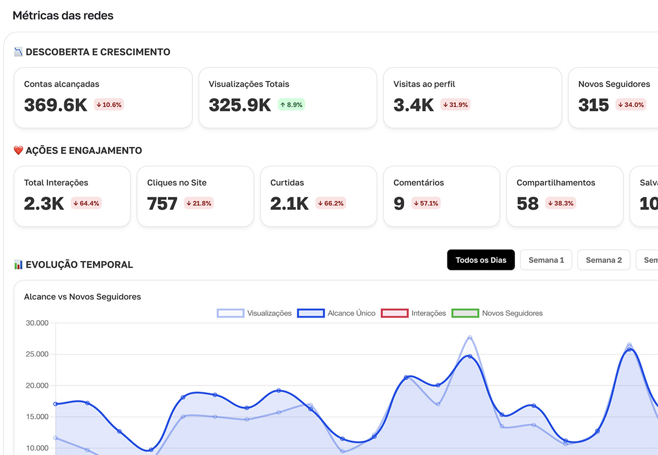Switch to the Semana 2 tab

[604, 260]
